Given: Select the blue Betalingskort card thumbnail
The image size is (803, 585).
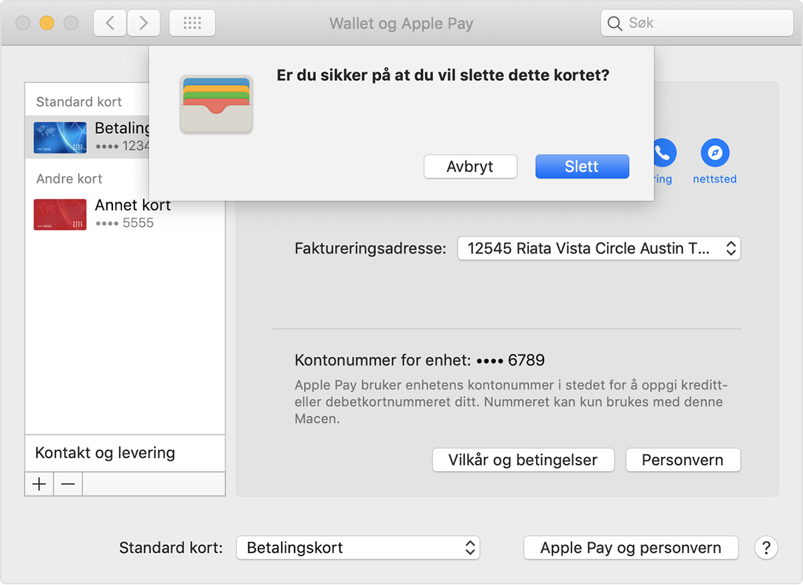Looking at the screenshot, I should pos(60,137).
